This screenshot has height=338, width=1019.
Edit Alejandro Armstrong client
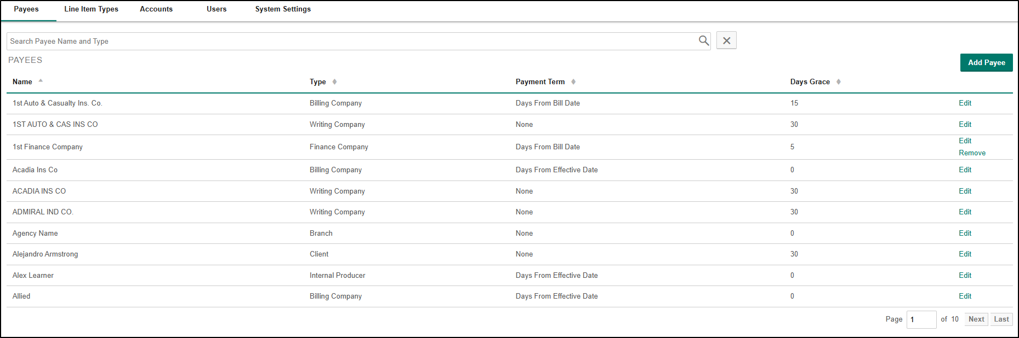965,254
